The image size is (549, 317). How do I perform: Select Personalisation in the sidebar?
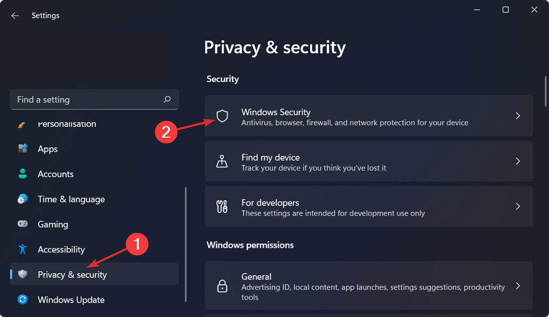point(67,124)
